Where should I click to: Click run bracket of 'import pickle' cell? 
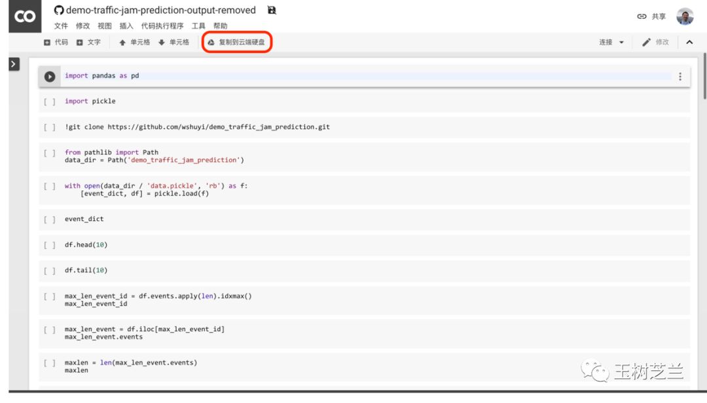pos(50,102)
